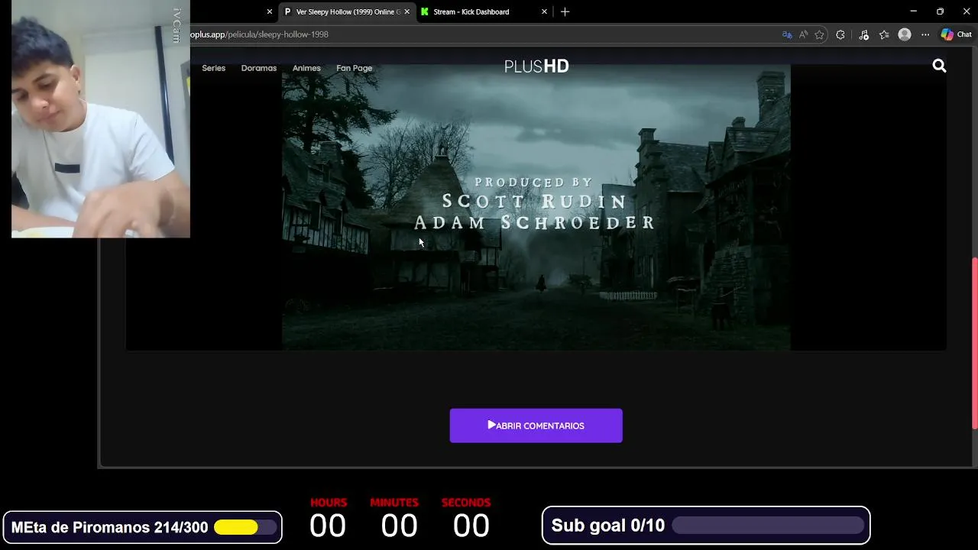Open a new browser tab with plus
Viewport: 978px width, 550px height.
(565, 11)
